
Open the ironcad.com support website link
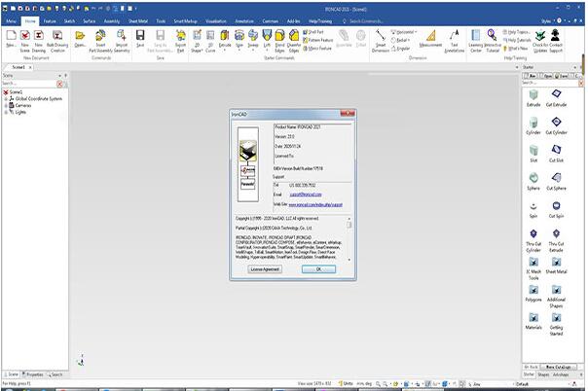pyautogui.click(x=315, y=205)
